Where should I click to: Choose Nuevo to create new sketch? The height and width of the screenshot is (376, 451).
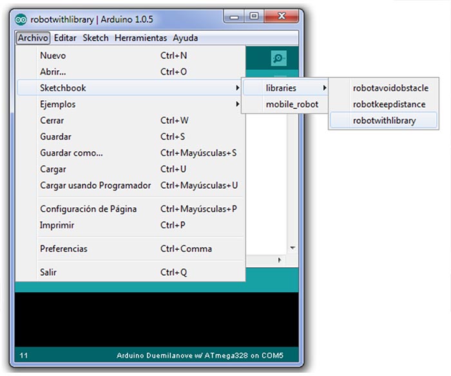[x=53, y=55]
